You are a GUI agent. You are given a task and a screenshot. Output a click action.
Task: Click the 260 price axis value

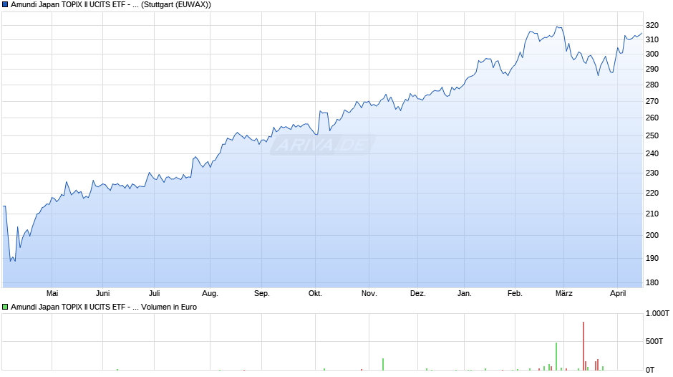point(652,118)
